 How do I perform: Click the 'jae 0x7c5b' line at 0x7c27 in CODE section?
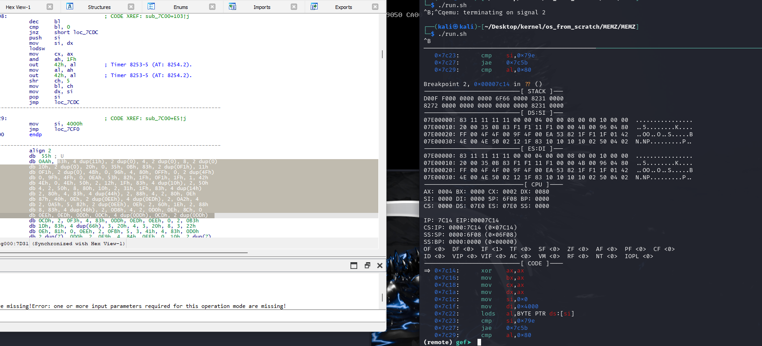pyautogui.click(x=481, y=328)
